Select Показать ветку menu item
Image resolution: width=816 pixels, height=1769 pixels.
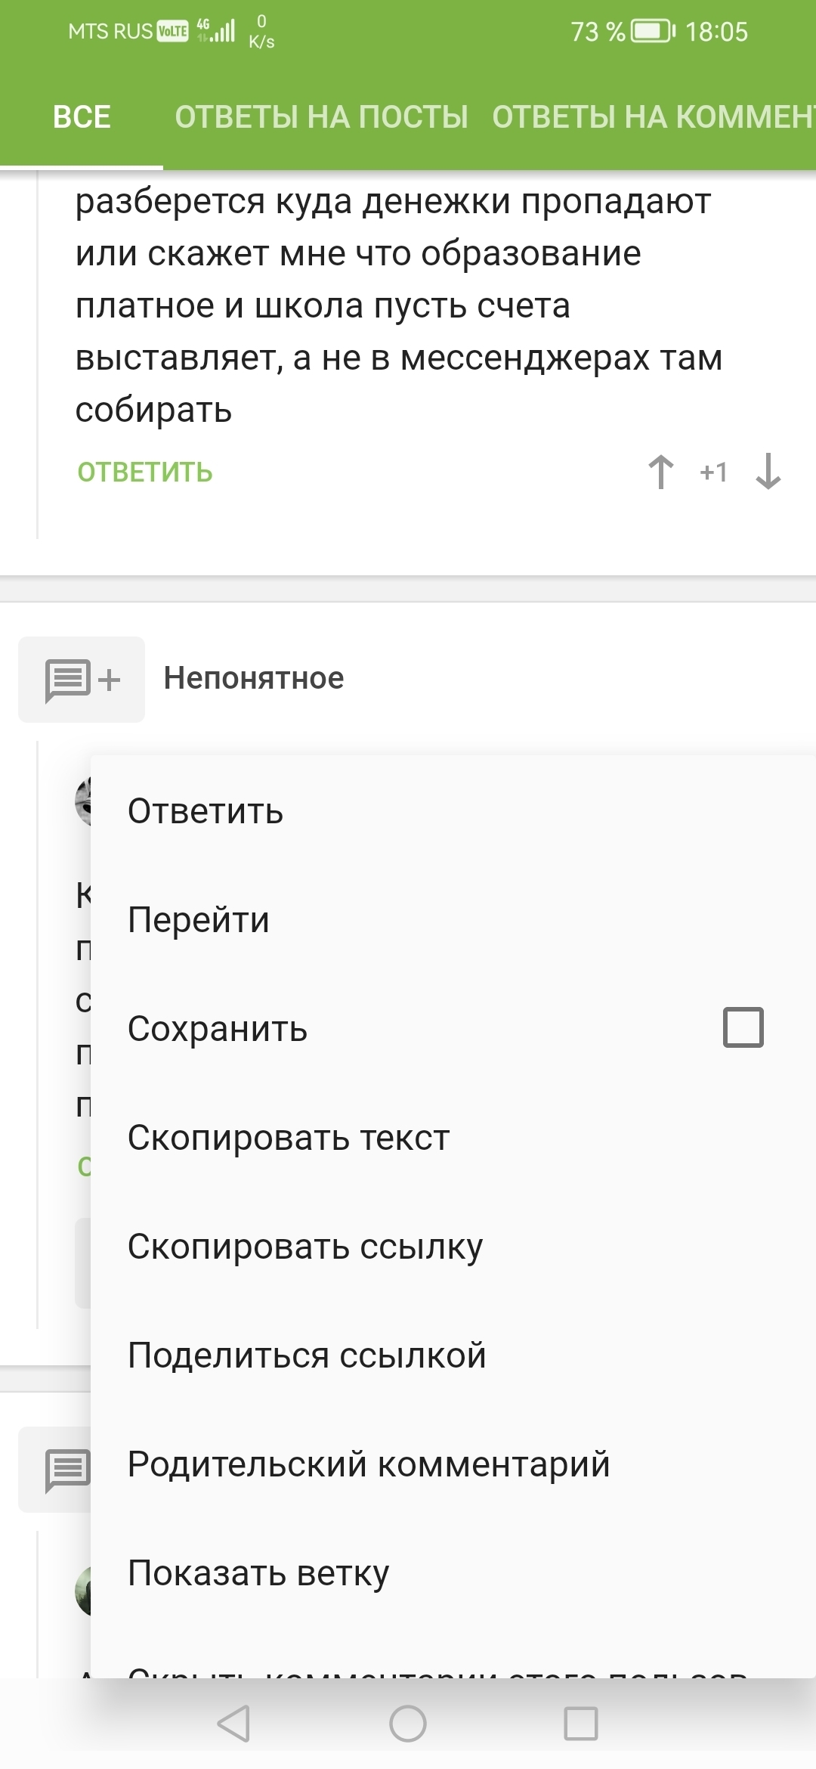point(258,1573)
